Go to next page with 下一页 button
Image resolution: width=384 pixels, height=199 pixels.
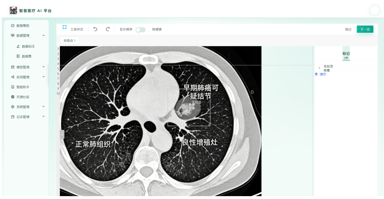(x=365, y=29)
